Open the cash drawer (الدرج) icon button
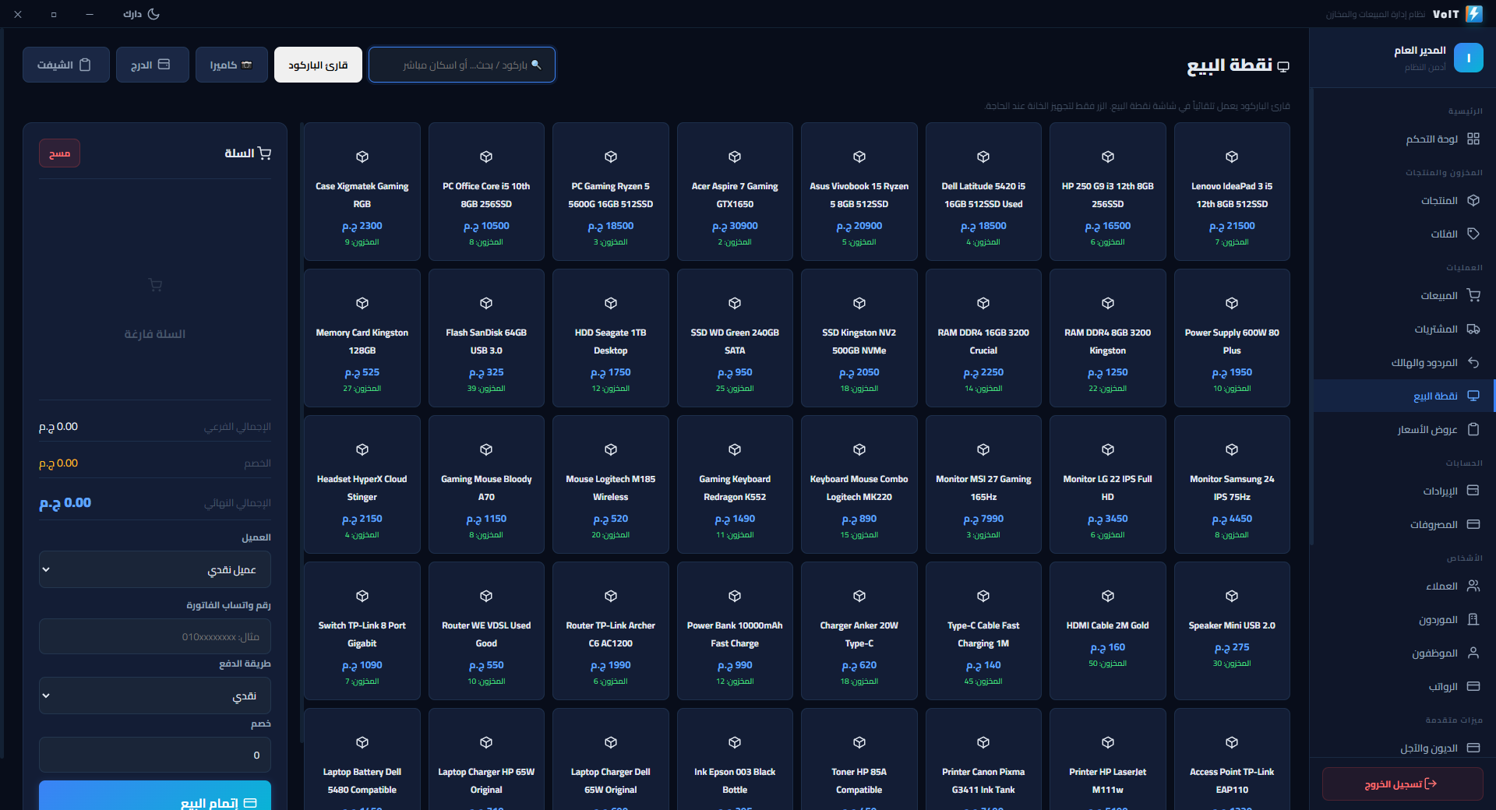Image resolution: width=1496 pixels, height=810 pixels. pyautogui.click(x=152, y=65)
